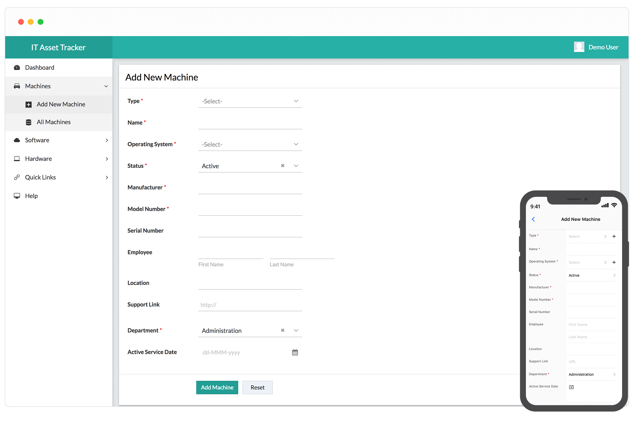Click the Add Machine button

point(217,387)
